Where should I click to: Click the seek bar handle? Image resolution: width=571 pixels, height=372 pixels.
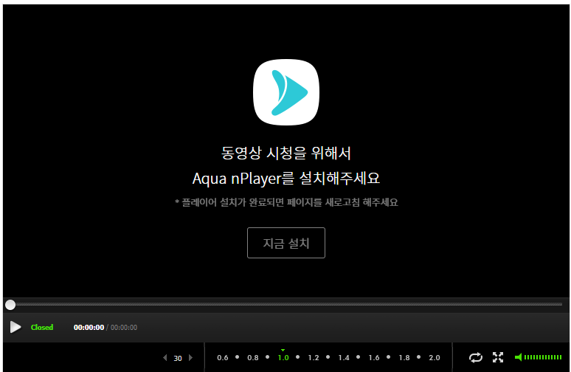10,305
